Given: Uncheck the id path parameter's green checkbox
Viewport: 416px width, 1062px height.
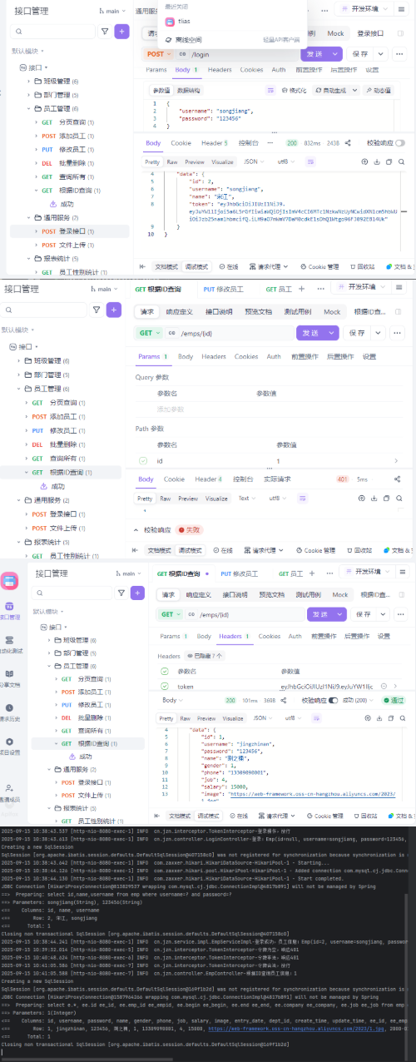Looking at the screenshot, I should (x=143, y=460).
